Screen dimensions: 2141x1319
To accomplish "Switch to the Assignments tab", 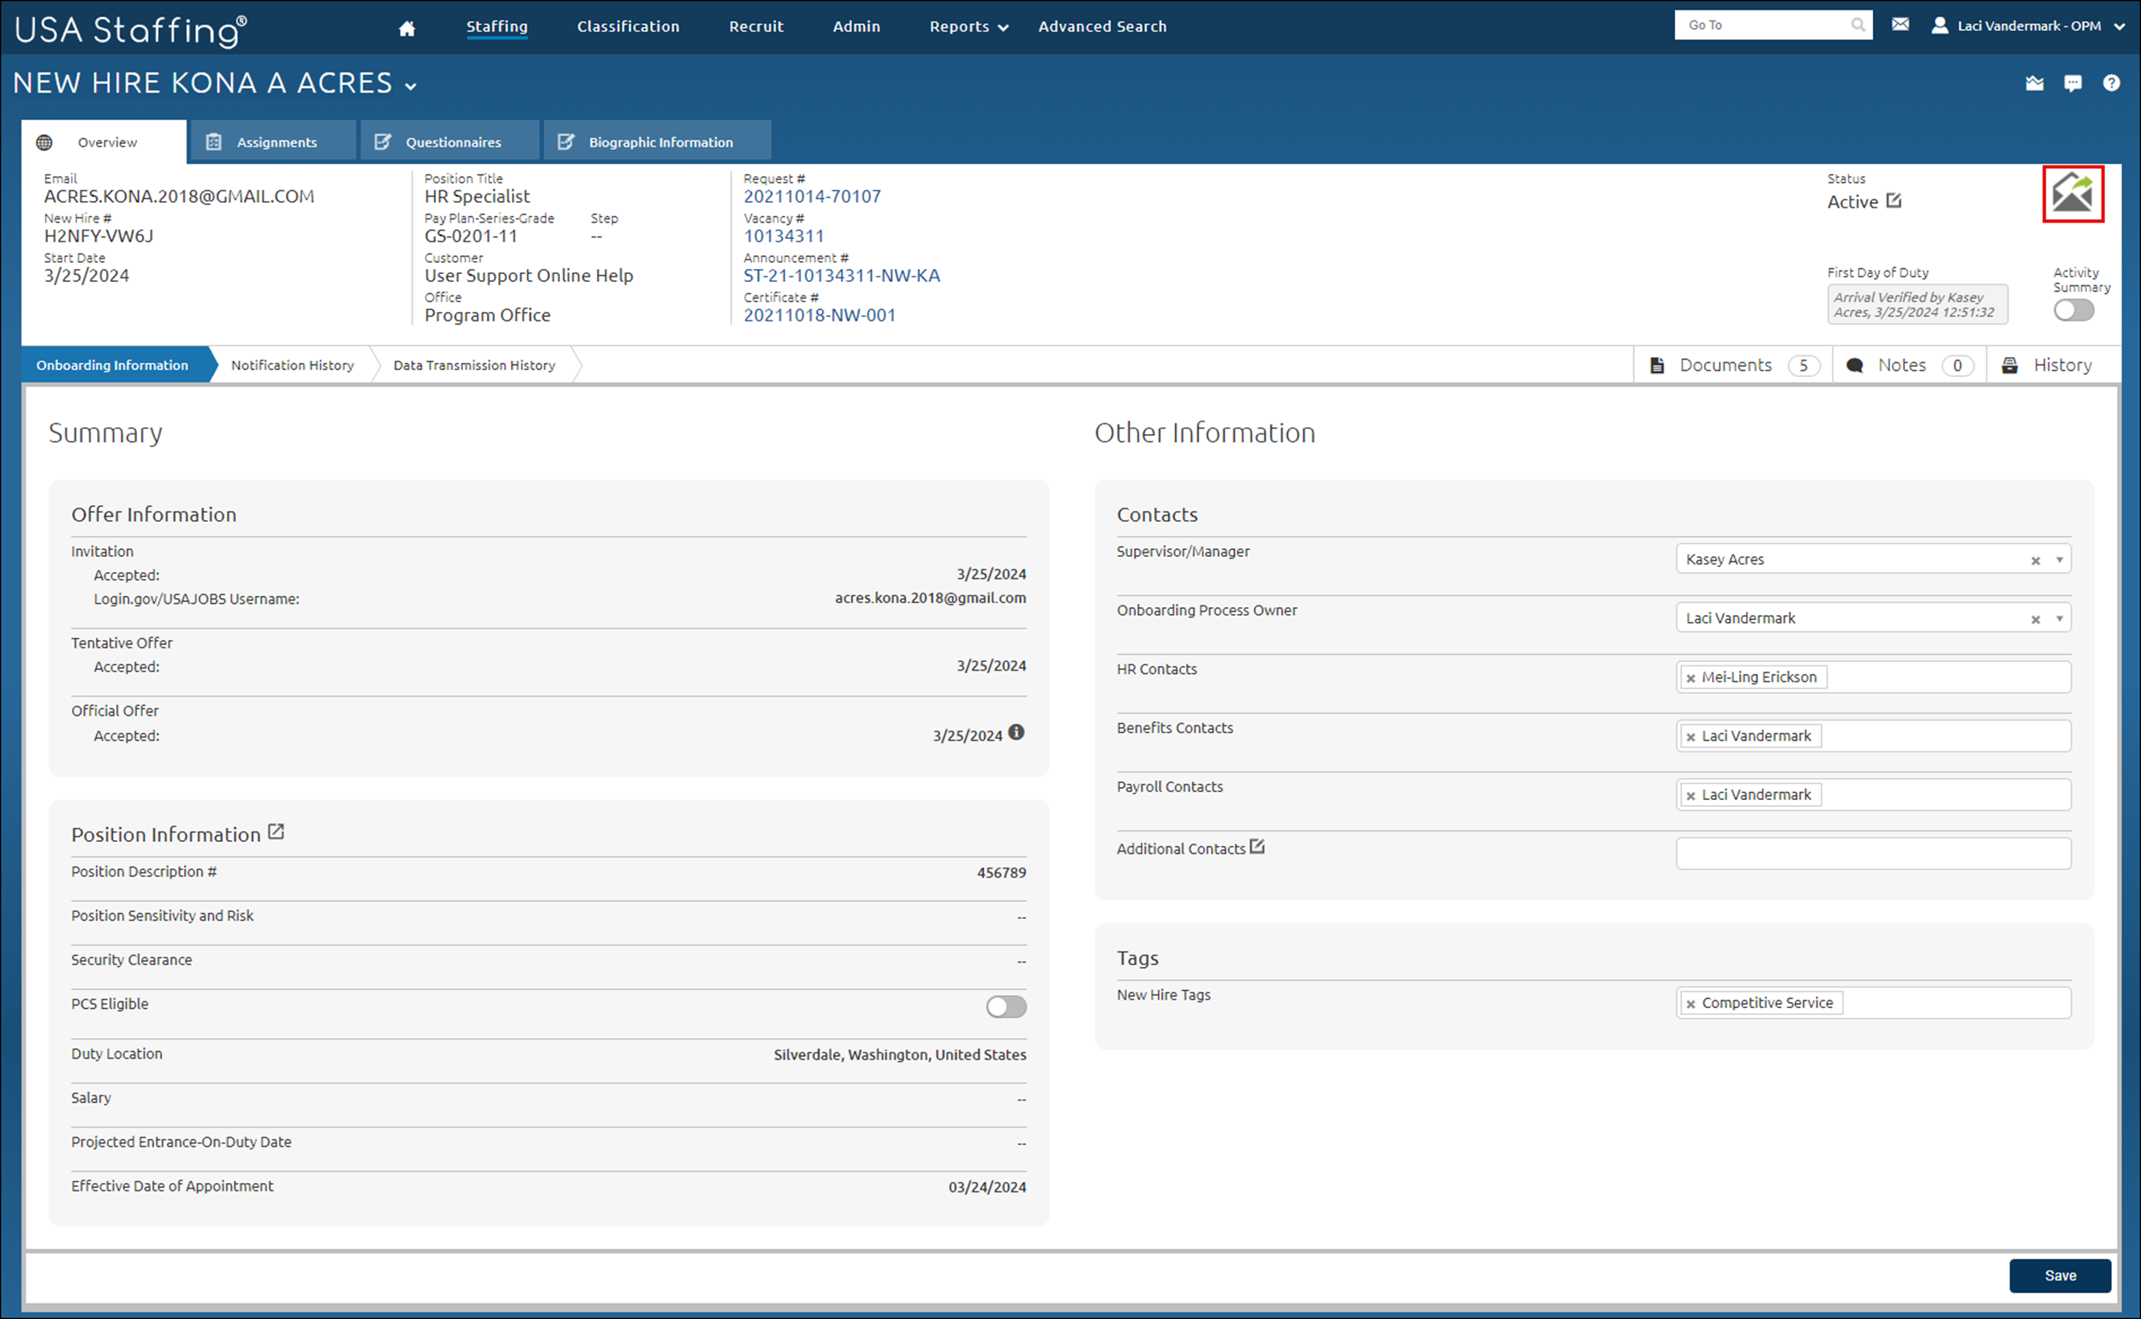I will tap(274, 140).
